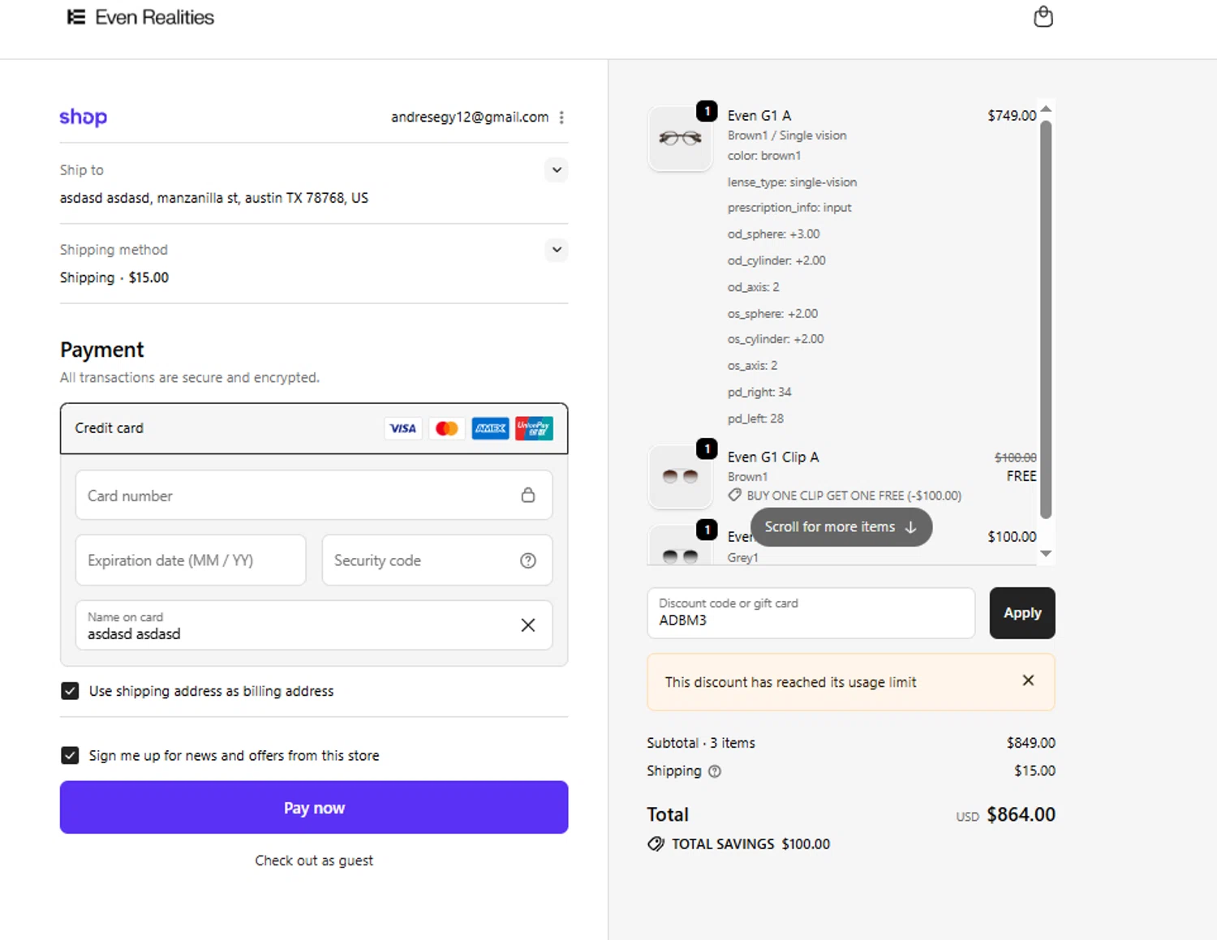Screen dimensions: 1217x940
Task: Click the od_sphere: +3.00 line
Action: coord(774,234)
